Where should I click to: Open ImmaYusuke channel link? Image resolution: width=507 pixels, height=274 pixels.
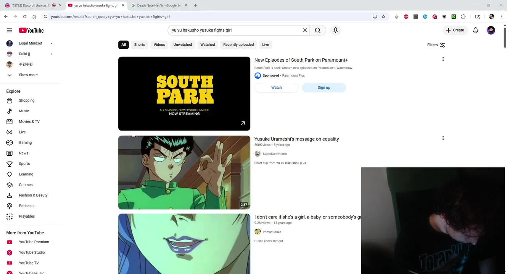tap(272, 232)
